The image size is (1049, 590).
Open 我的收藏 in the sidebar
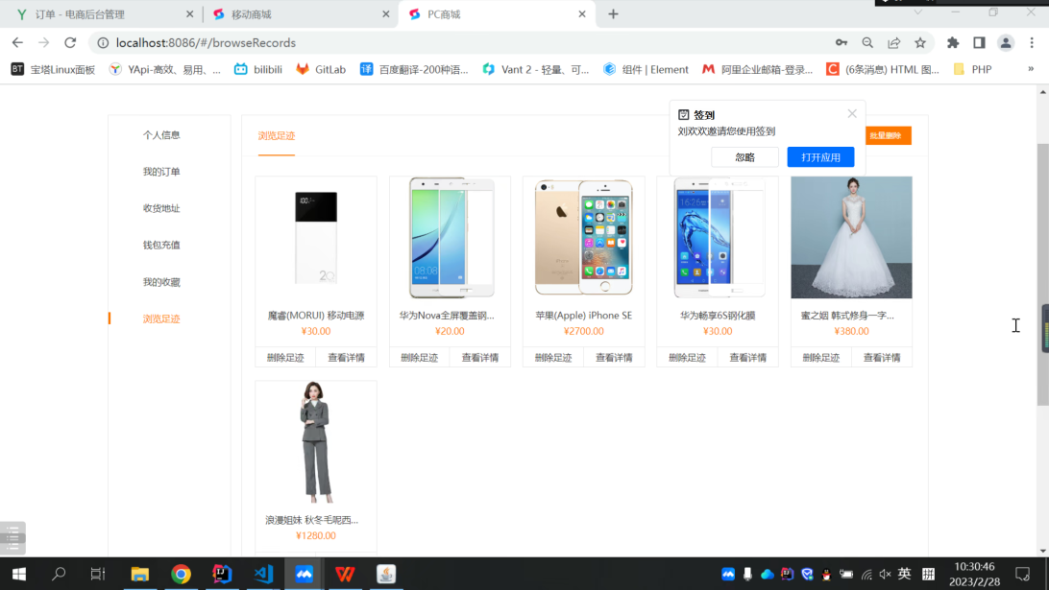[161, 282]
